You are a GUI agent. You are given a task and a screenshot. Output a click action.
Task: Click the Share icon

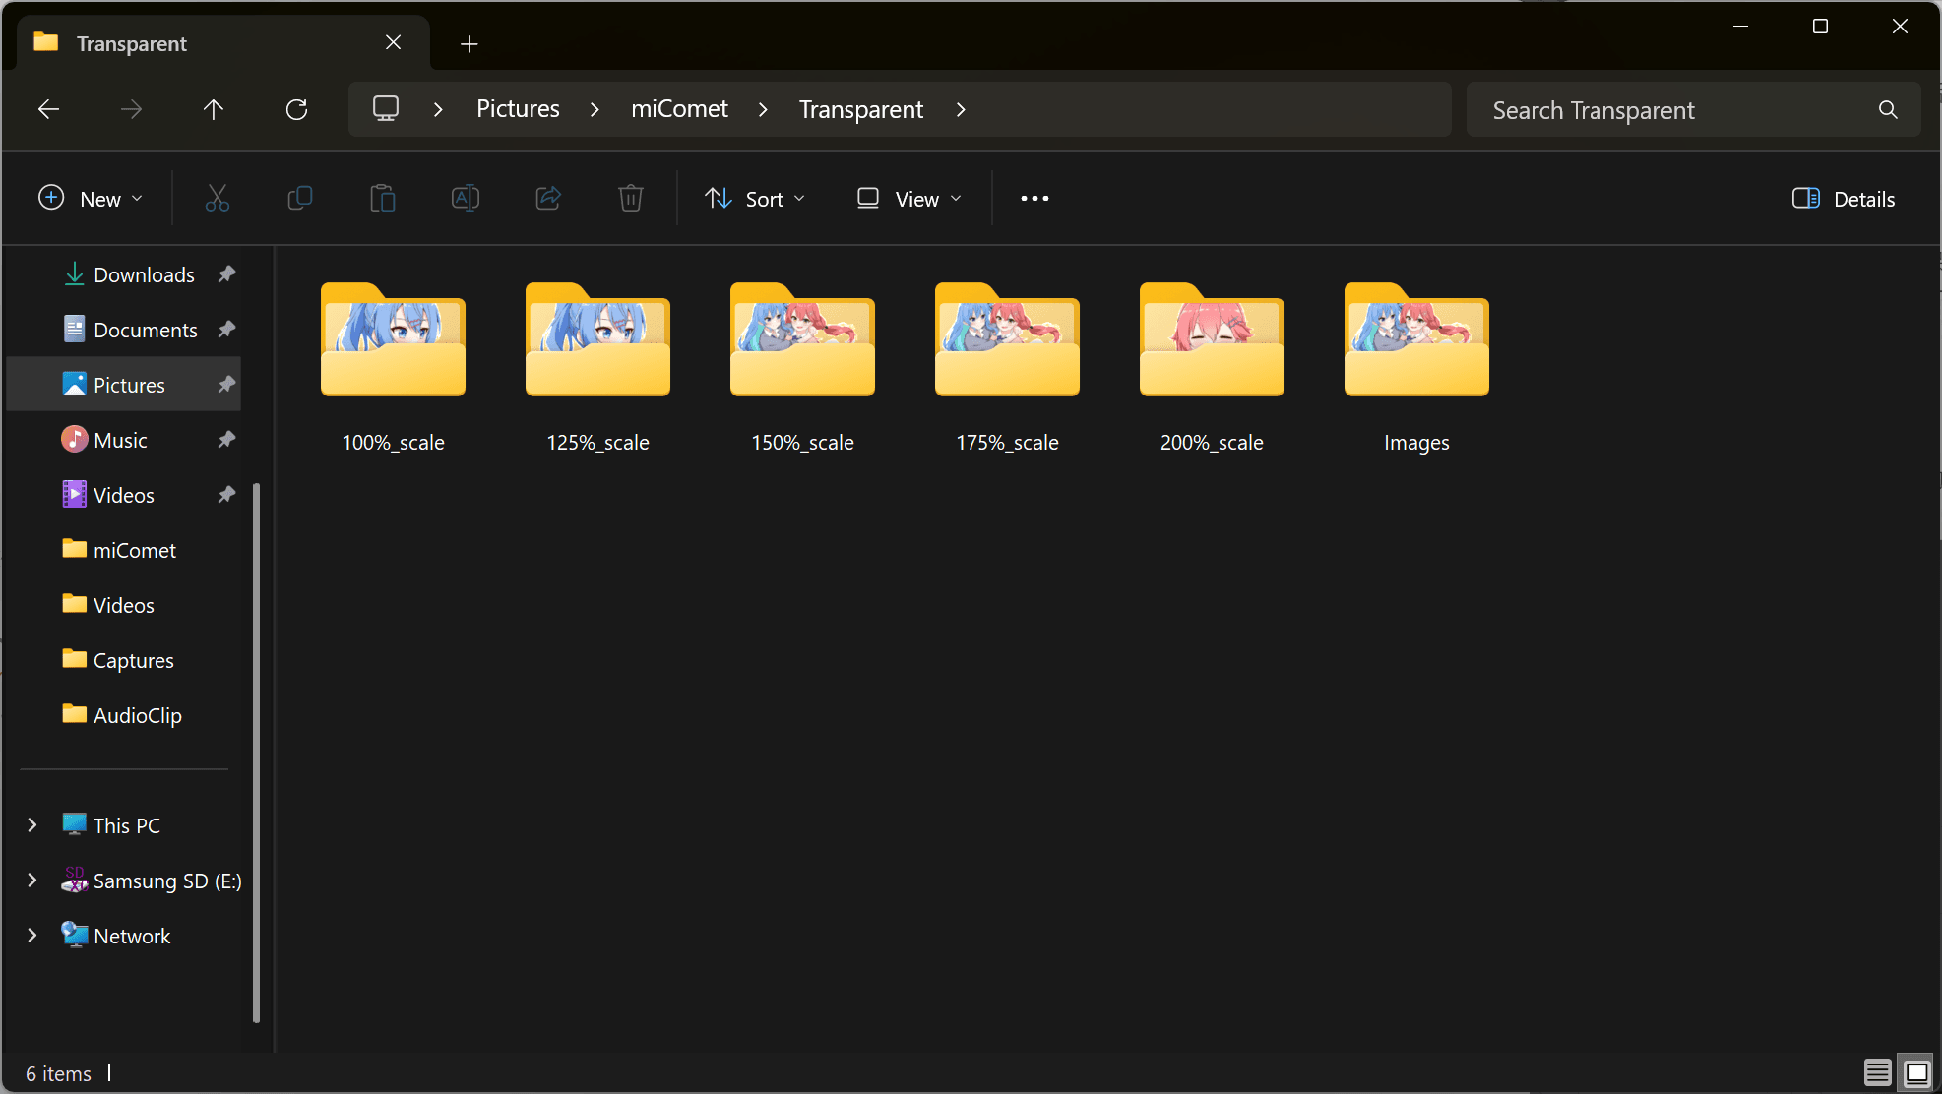(x=548, y=199)
